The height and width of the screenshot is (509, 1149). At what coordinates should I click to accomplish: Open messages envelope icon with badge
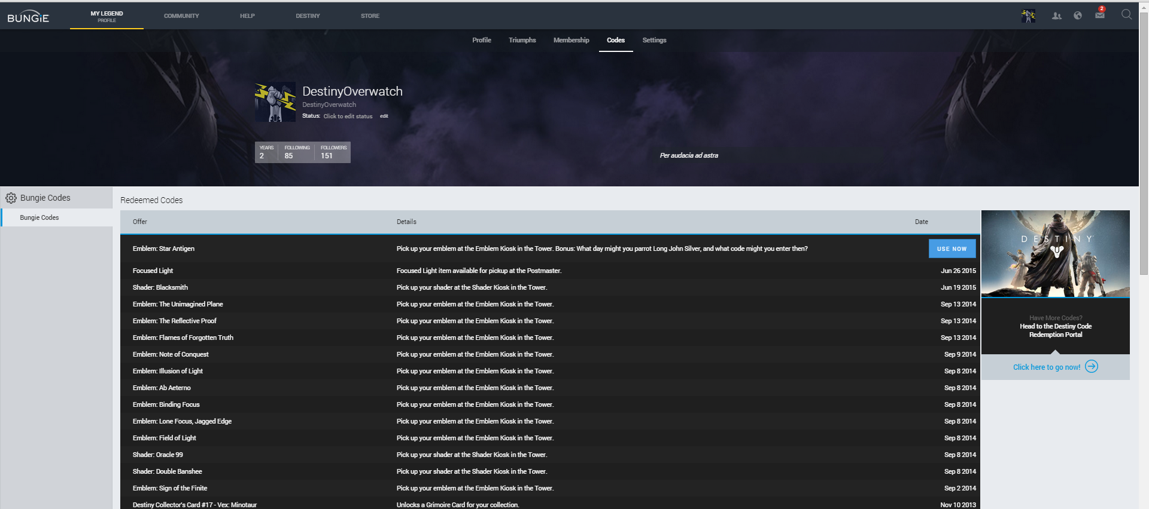click(x=1100, y=14)
